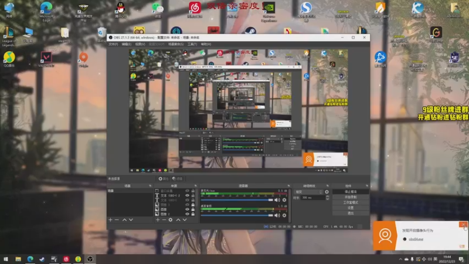Click OBS icon in the taskbar
This screenshot has width=469, height=264.
tap(90, 259)
